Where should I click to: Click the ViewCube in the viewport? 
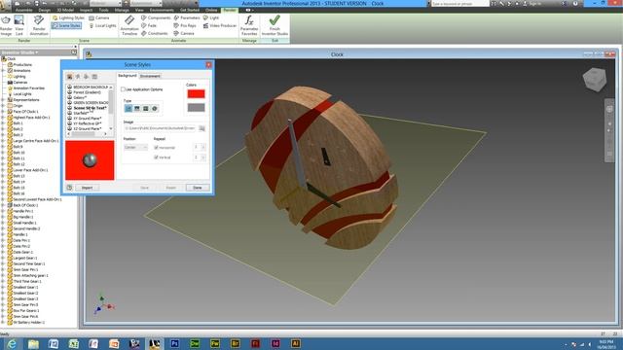(x=595, y=80)
